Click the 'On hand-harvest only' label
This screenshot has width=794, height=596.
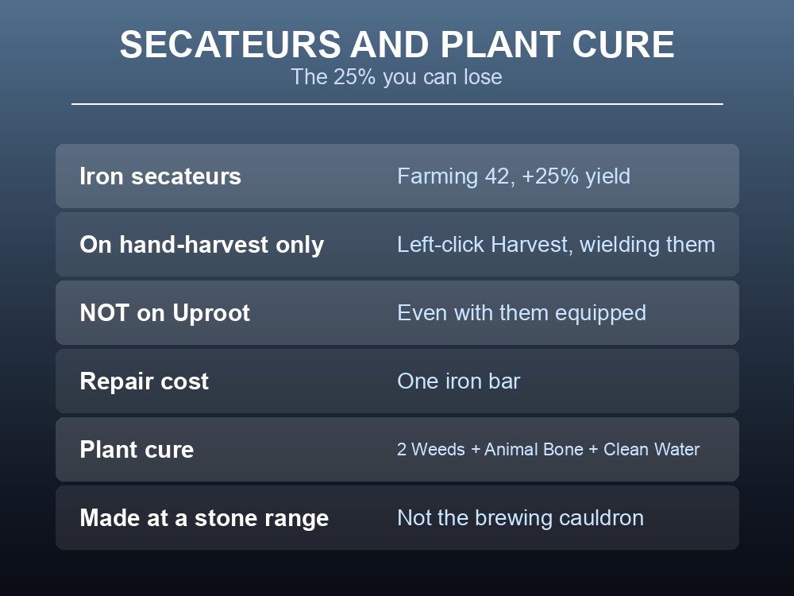pos(202,245)
